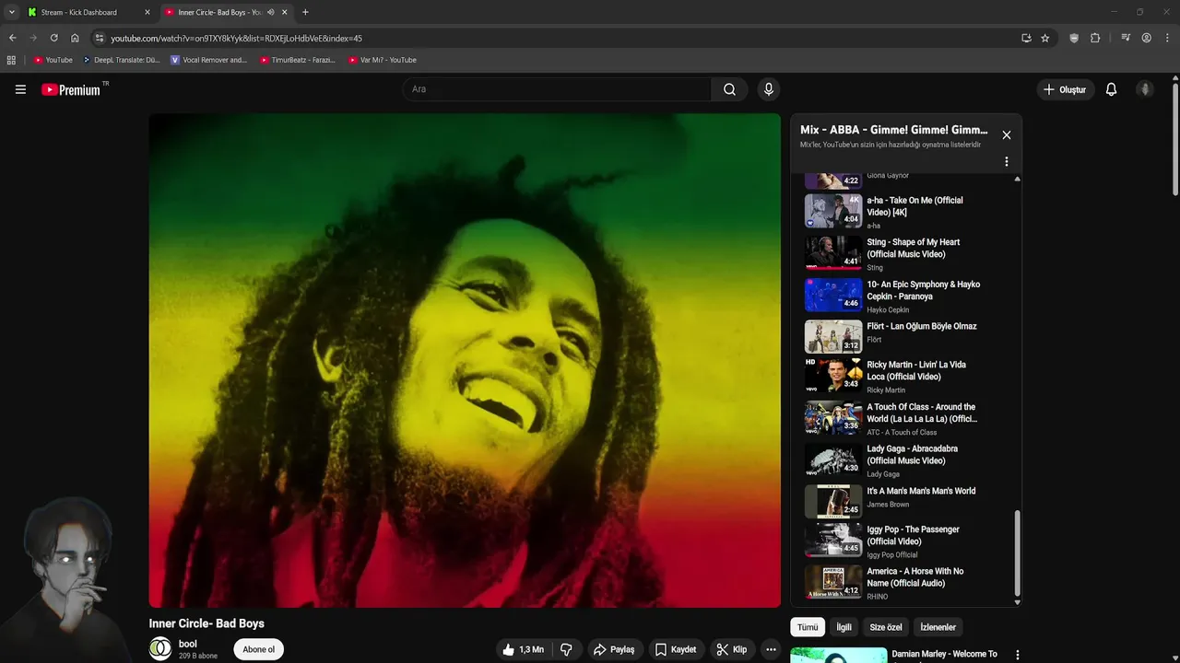Click the playlist panel scrollbar thumb
The width and height of the screenshot is (1180, 663).
1017,552
